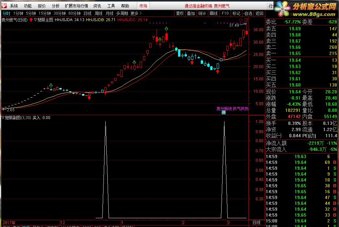Screen dimensions: 339x227
Task: Click 委比 value -57.72%
Action: click(292, 22)
